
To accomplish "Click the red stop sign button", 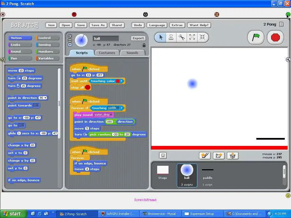I will click(x=275, y=37).
